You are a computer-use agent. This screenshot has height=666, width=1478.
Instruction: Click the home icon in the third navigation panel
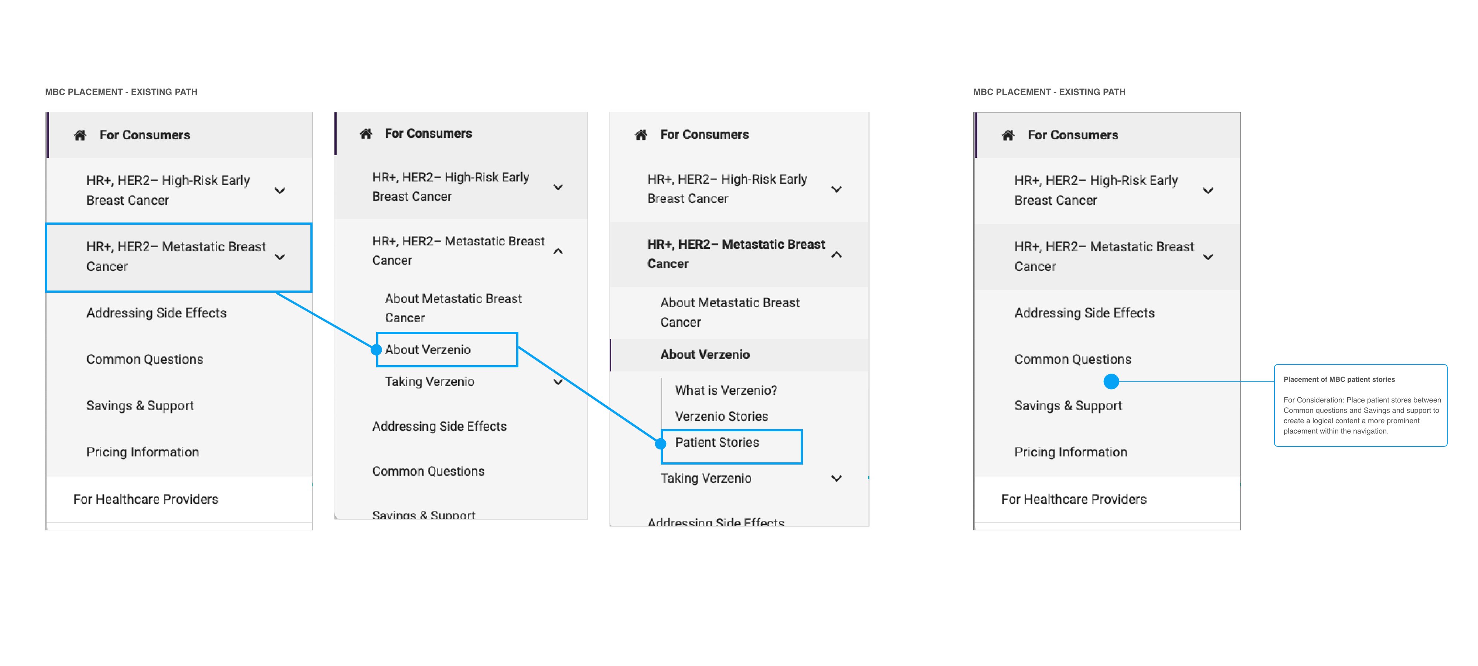641,135
